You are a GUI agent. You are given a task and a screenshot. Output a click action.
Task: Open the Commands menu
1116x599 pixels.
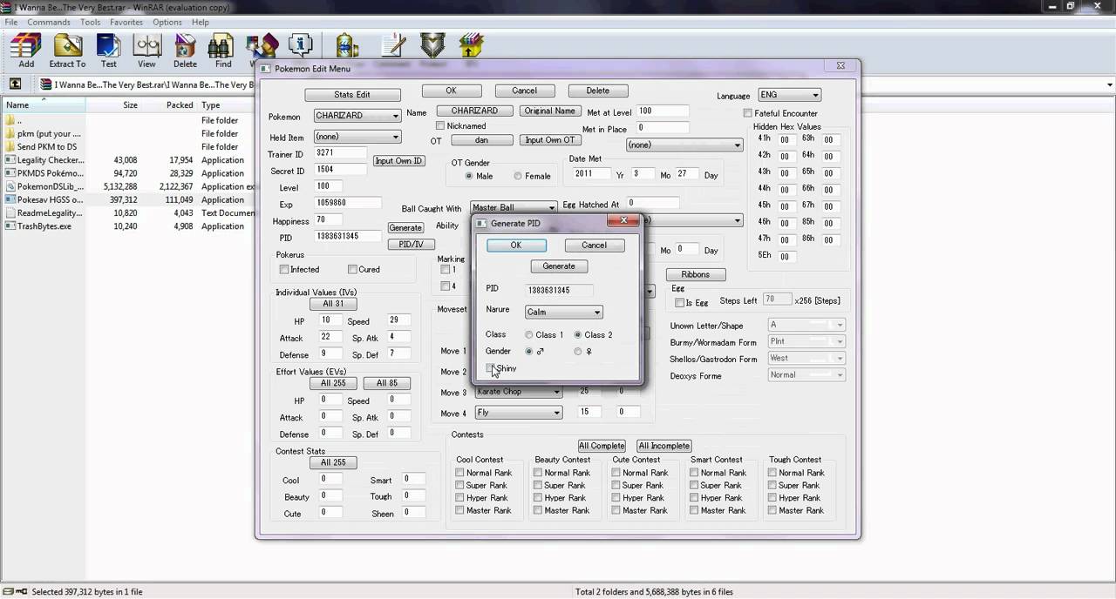click(x=48, y=22)
